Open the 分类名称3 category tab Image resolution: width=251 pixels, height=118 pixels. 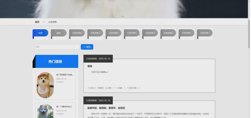(168, 33)
